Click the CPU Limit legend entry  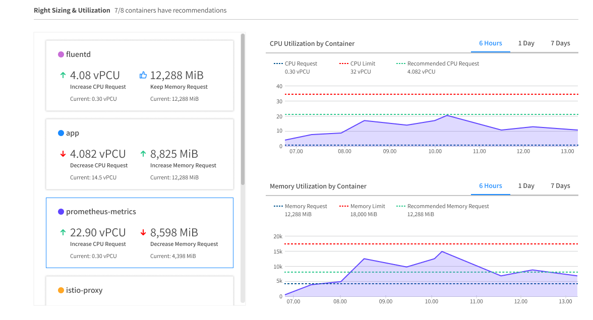[x=358, y=67]
